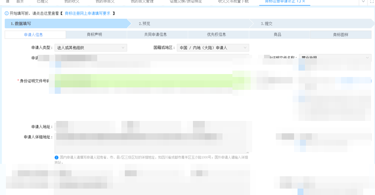The height and width of the screenshot is (195, 375).
Task: Open the 优先权信息 tab
Action: click(x=219, y=35)
